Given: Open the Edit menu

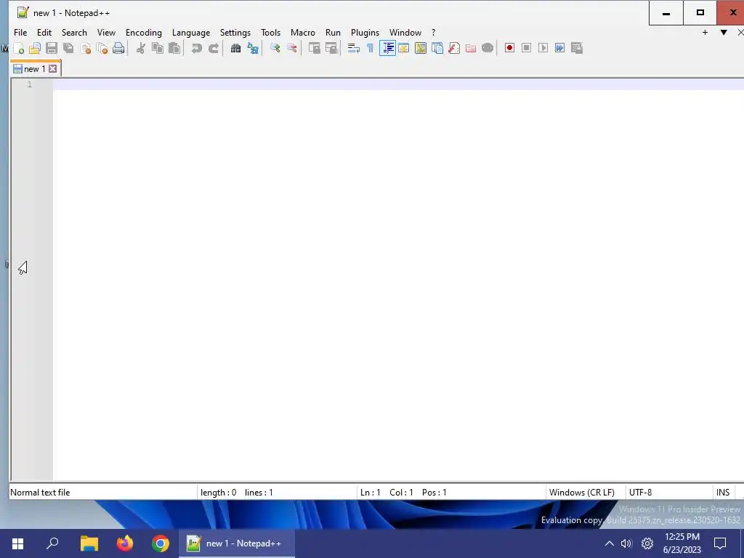Looking at the screenshot, I should click(44, 32).
